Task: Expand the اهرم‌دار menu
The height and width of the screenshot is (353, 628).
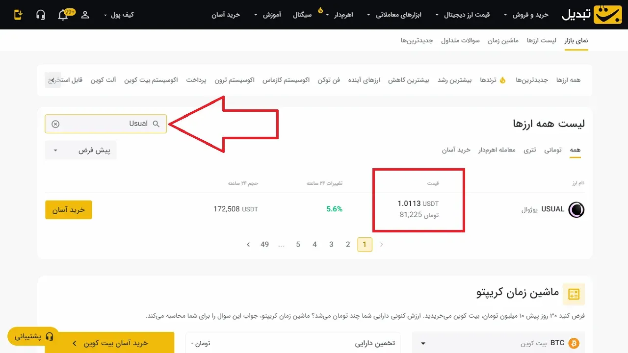Action: [x=339, y=15]
